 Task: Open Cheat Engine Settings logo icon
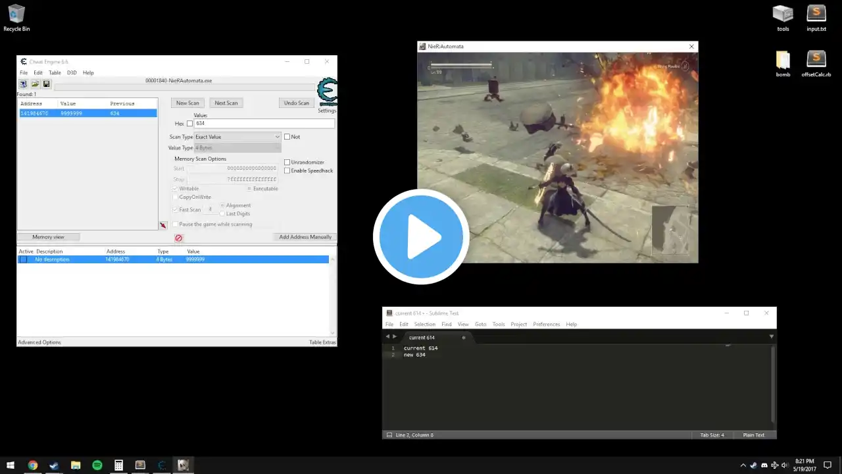(327, 92)
